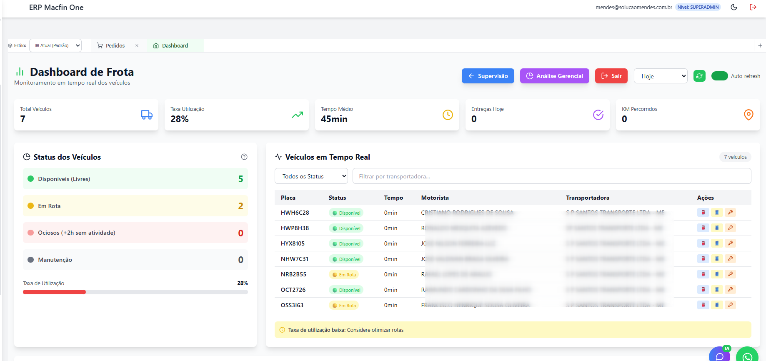
Task: Open maintenance wrench action for HYX8105
Action: click(x=730, y=243)
